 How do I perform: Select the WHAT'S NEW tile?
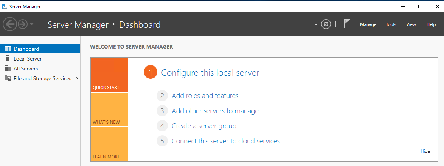(x=109, y=110)
